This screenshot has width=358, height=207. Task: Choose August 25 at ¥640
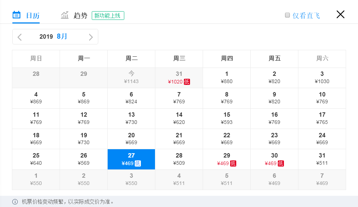coord(36,159)
